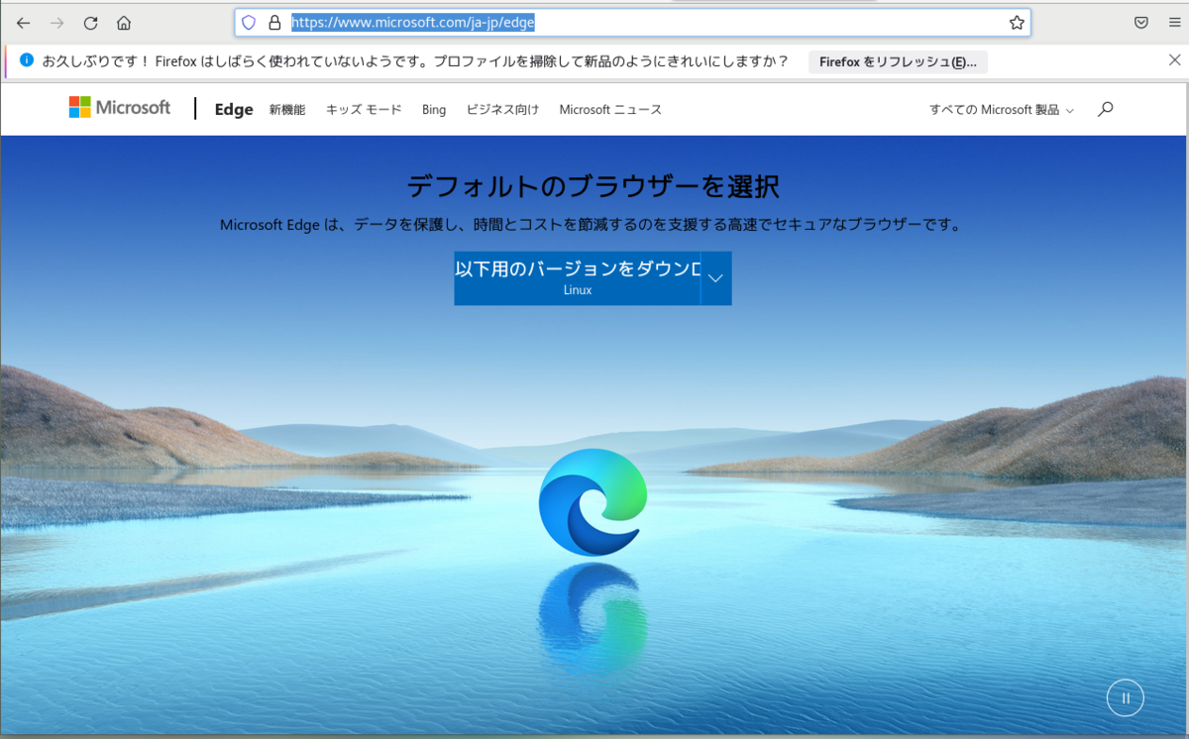This screenshot has height=739, width=1189.
Task: Click the Microsoft logo
Action: (120, 108)
